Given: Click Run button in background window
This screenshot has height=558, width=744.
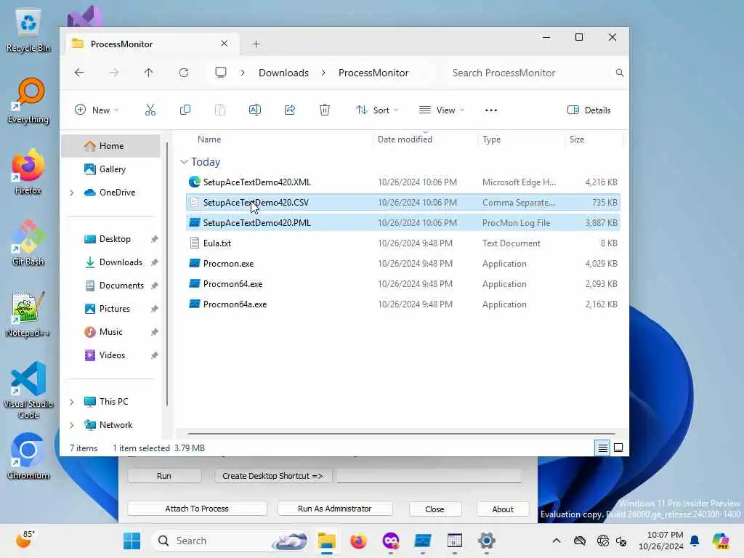Looking at the screenshot, I should [x=164, y=476].
